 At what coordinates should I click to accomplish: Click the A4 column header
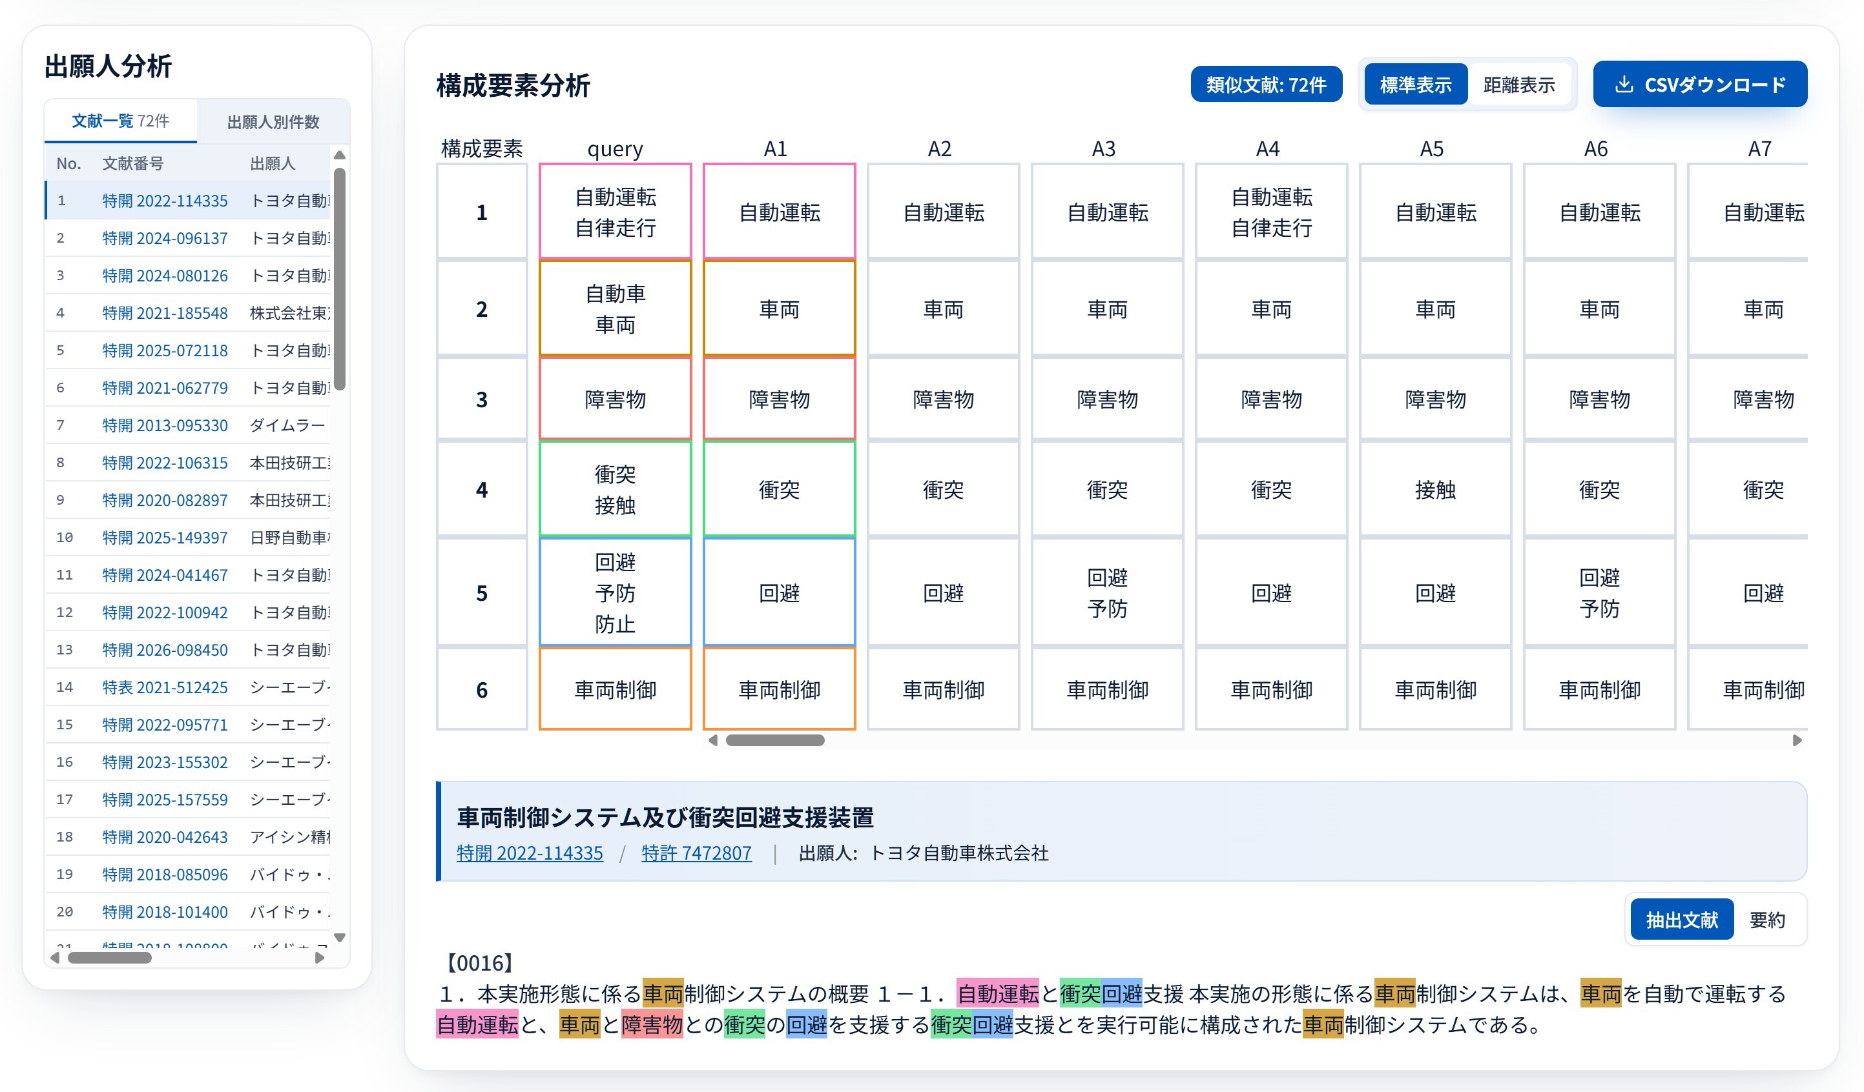click(1268, 148)
